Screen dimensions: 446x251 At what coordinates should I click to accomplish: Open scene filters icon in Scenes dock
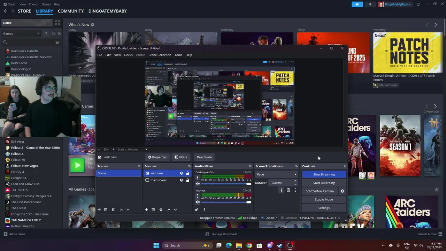click(113, 210)
